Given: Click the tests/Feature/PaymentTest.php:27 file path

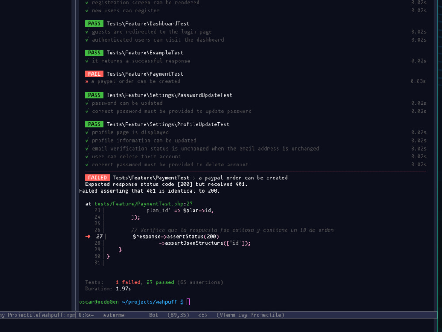Looking at the screenshot, I should click(x=144, y=204).
